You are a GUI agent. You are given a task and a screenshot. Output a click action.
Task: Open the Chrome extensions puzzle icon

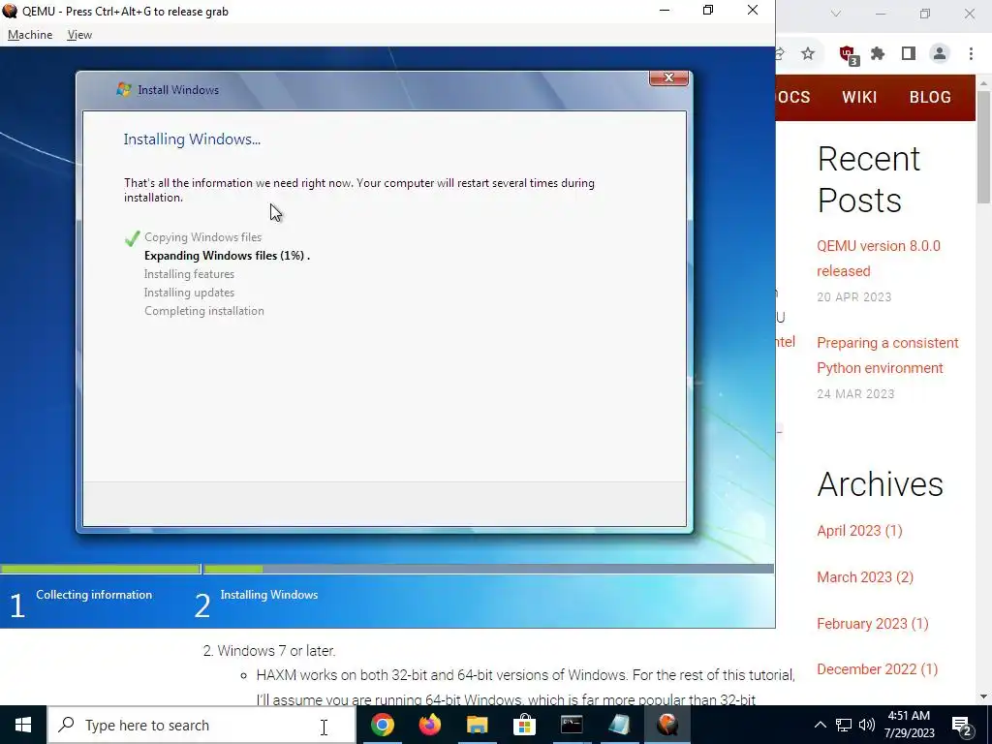coord(878,54)
